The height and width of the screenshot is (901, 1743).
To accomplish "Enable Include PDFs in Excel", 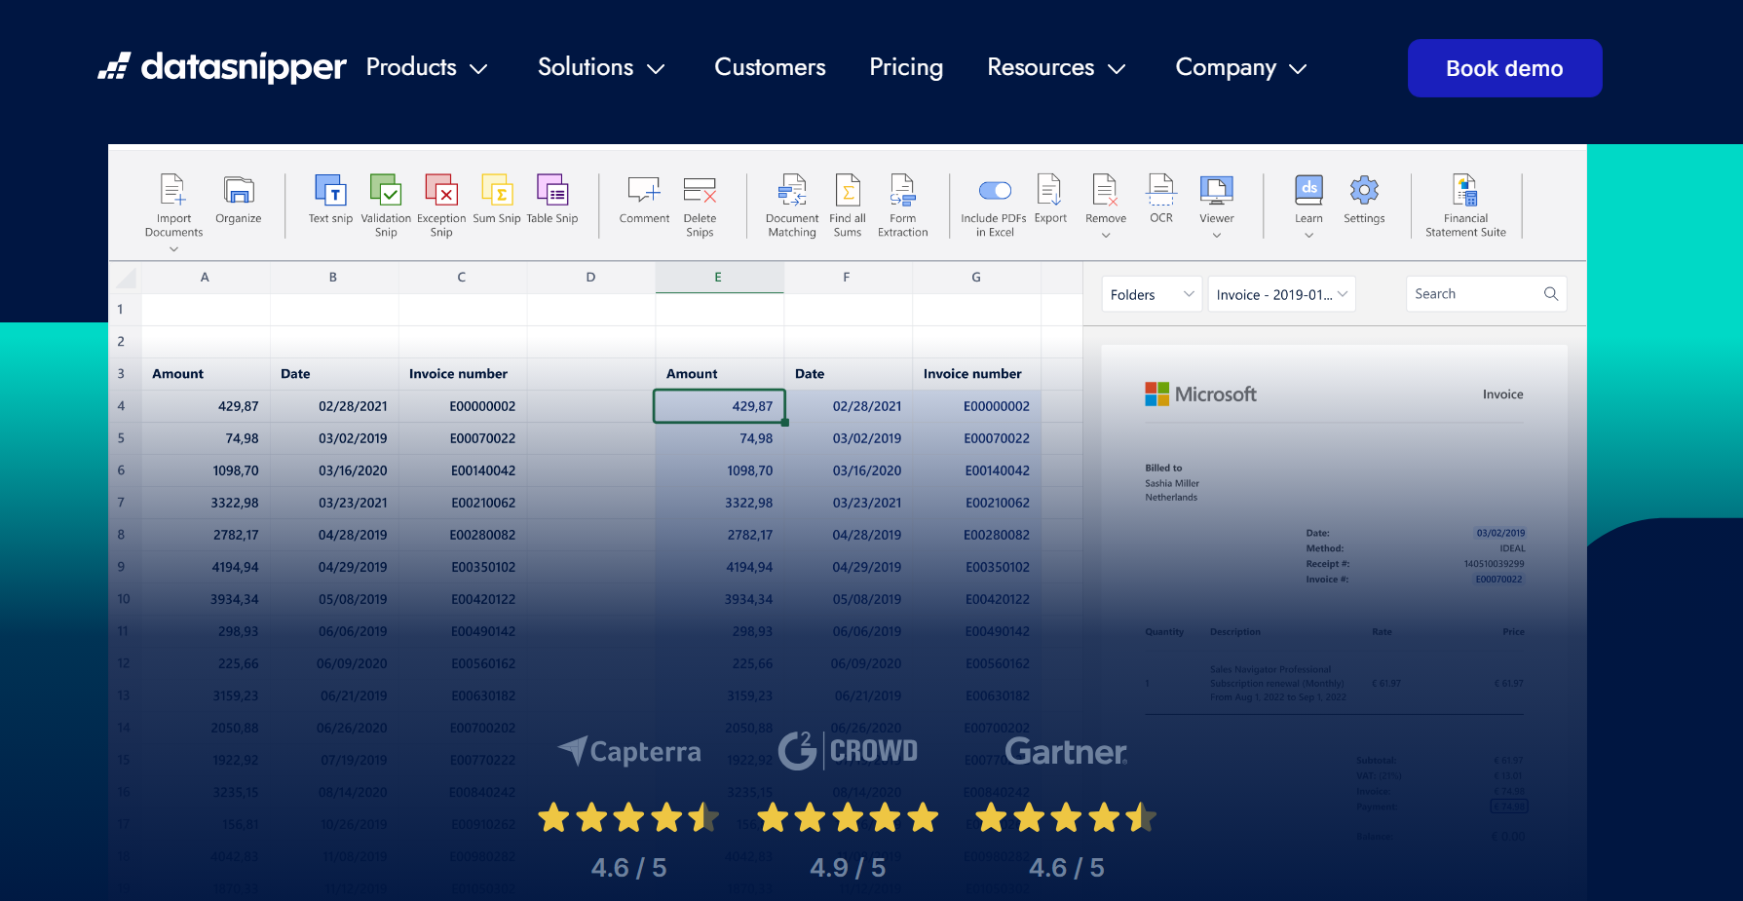I will tap(995, 189).
